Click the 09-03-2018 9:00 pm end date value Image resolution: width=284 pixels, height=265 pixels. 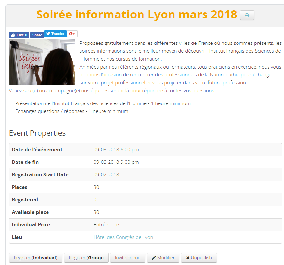coord(116,162)
